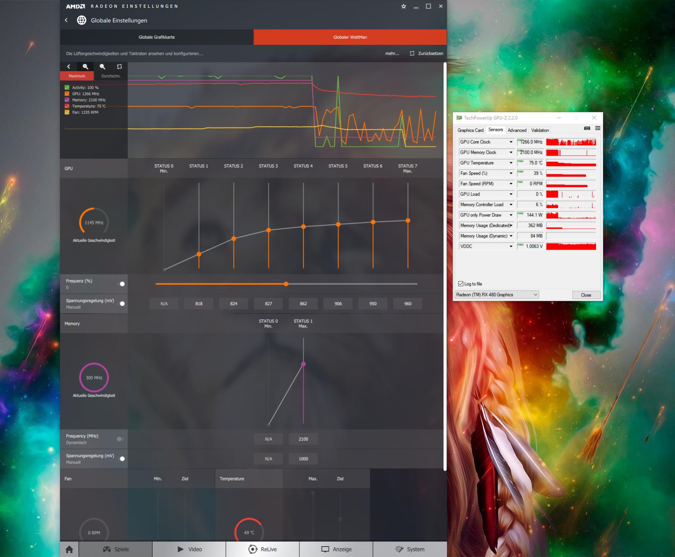Image resolution: width=675 pixels, height=557 pixels.
Task: Toggle the GPU 1266 MHz legend checkbox
Action: point(67,94)
